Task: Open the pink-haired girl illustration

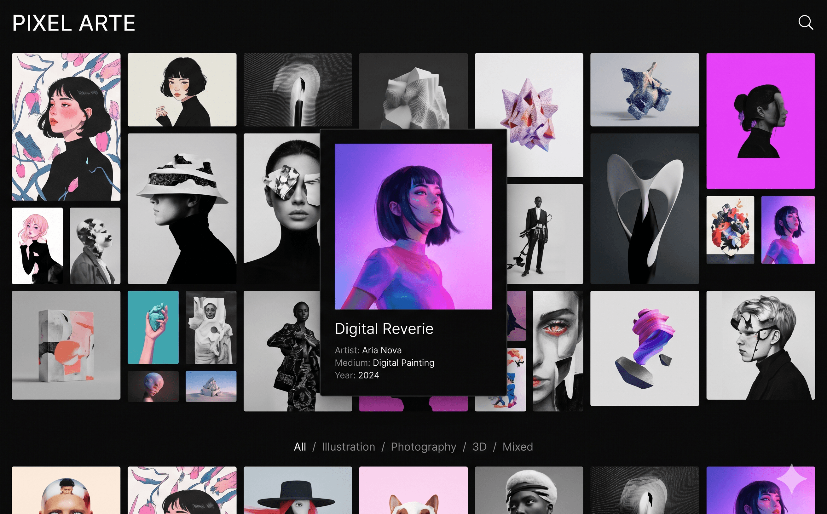Action: click(x=37, y=246)
